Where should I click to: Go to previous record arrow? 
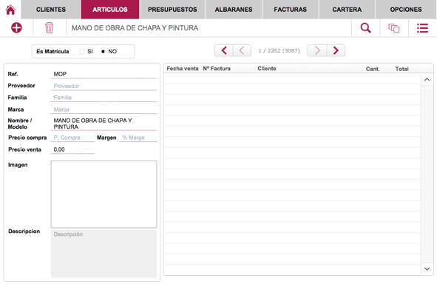tap(243, 50)
